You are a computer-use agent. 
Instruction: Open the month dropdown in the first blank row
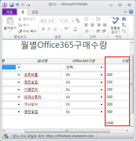19,67
